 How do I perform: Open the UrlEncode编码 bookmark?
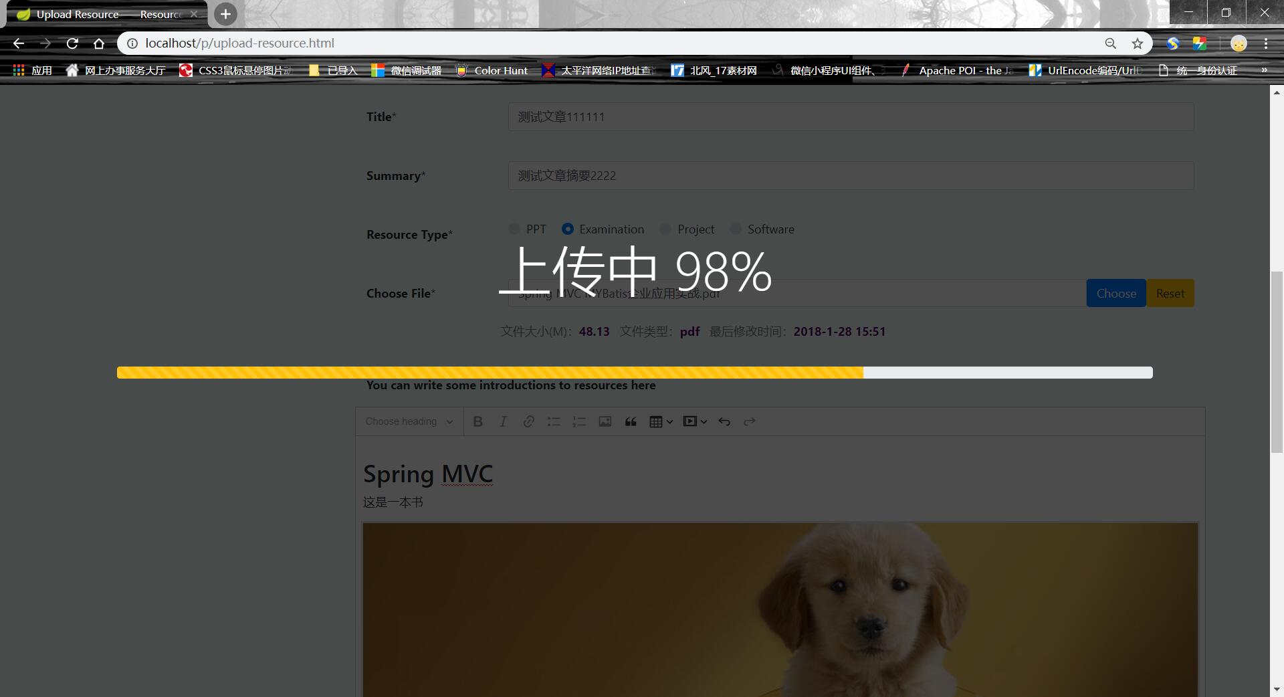[1085, 70]
